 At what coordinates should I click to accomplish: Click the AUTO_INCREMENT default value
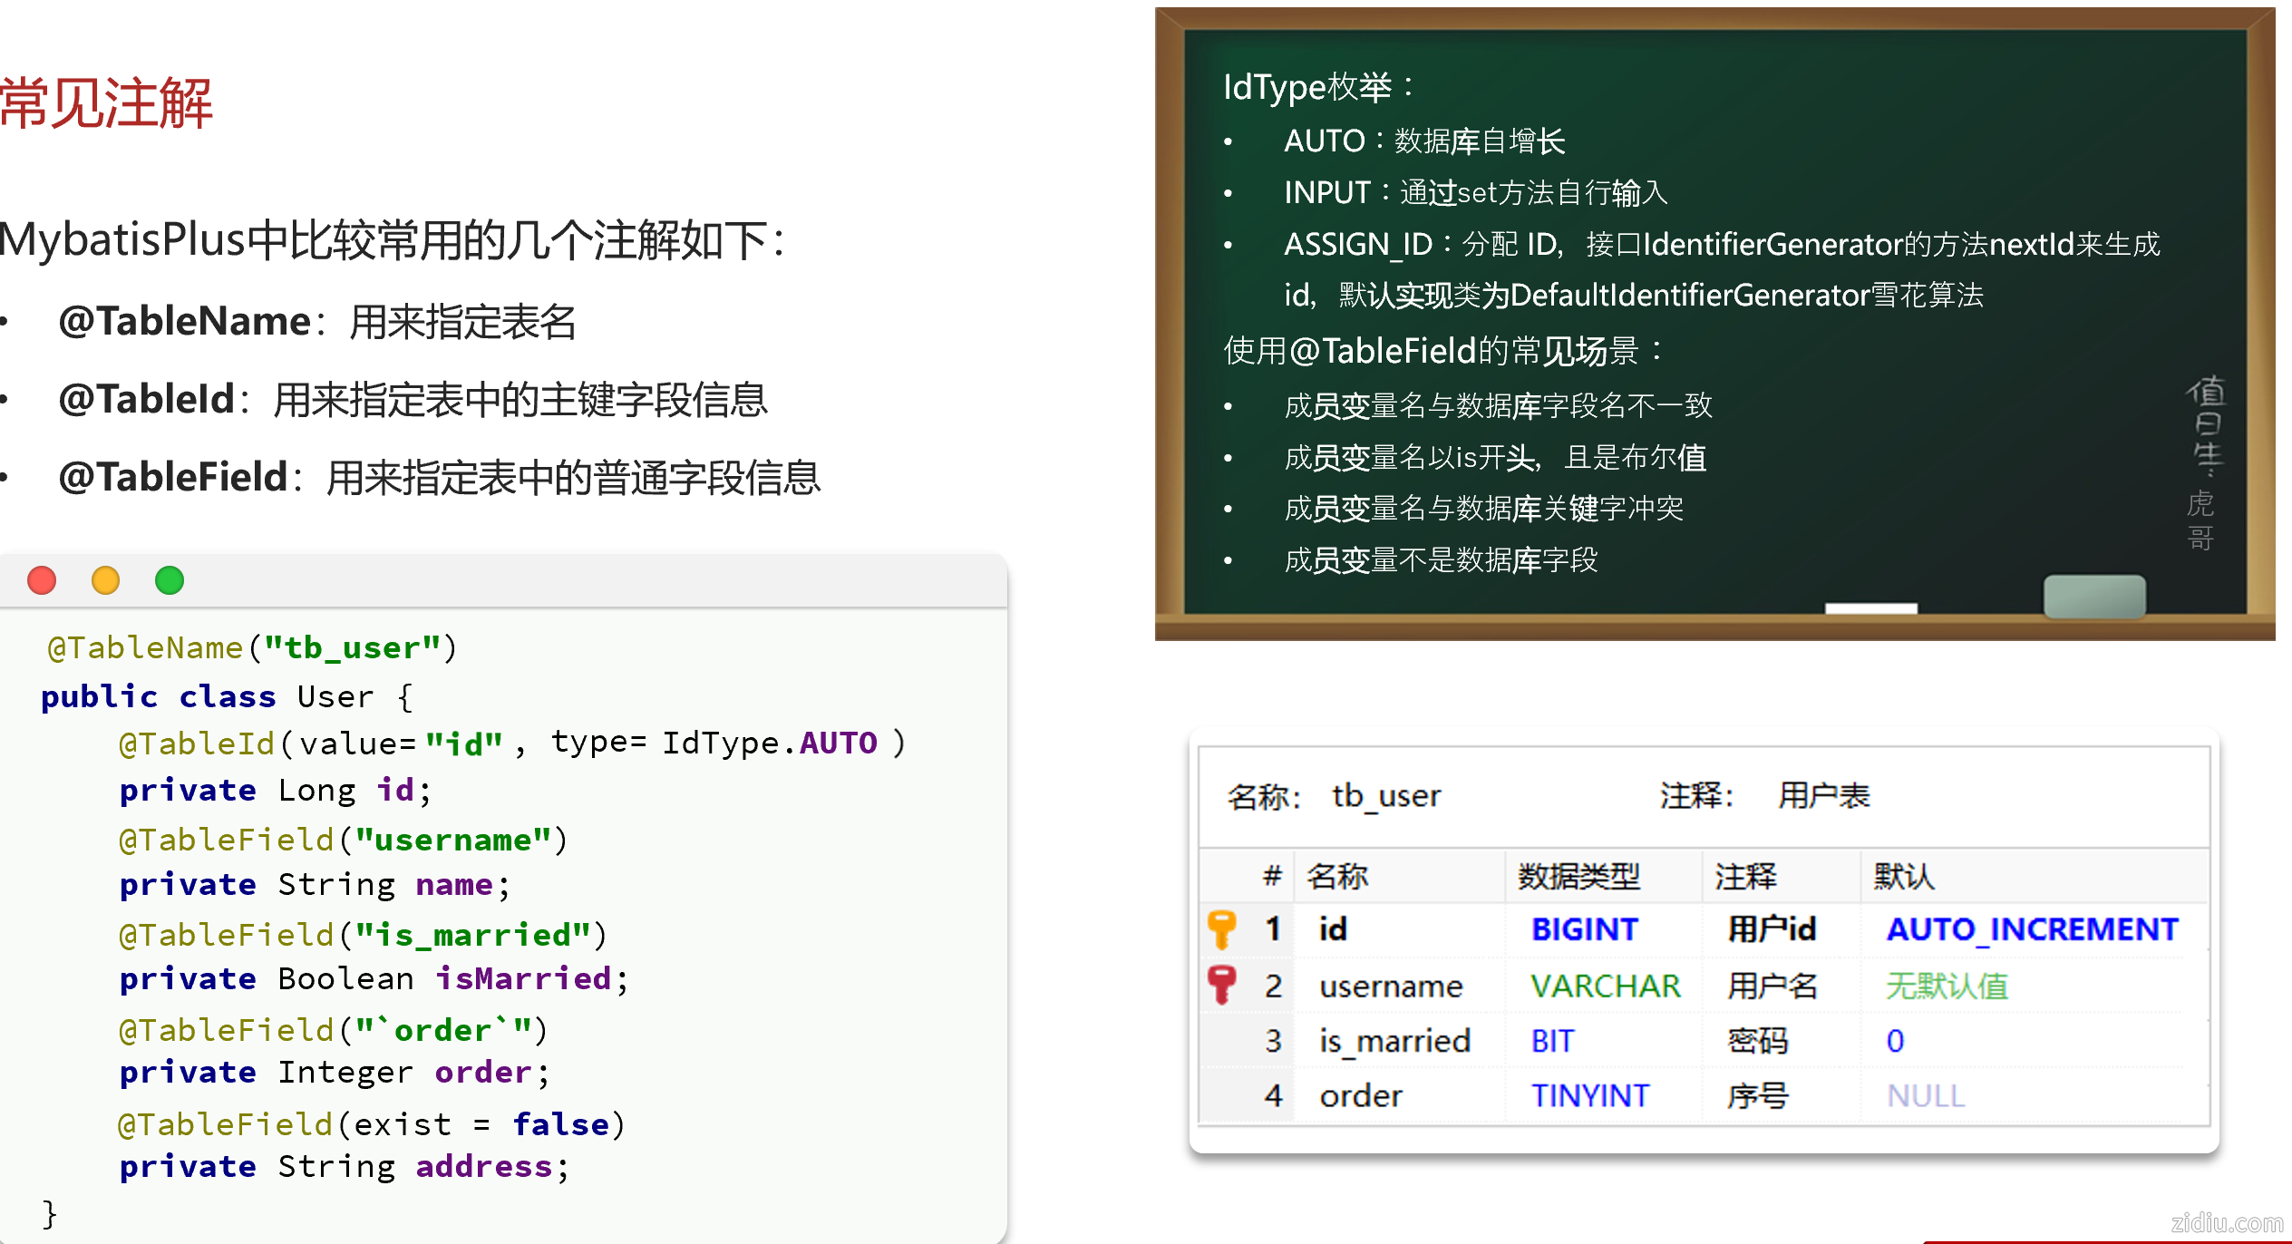coord(2032,929)
